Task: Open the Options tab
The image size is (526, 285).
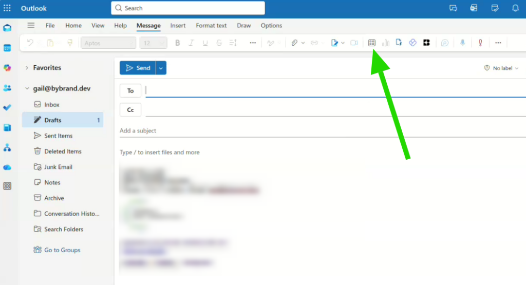Action: tap(271, 26)
